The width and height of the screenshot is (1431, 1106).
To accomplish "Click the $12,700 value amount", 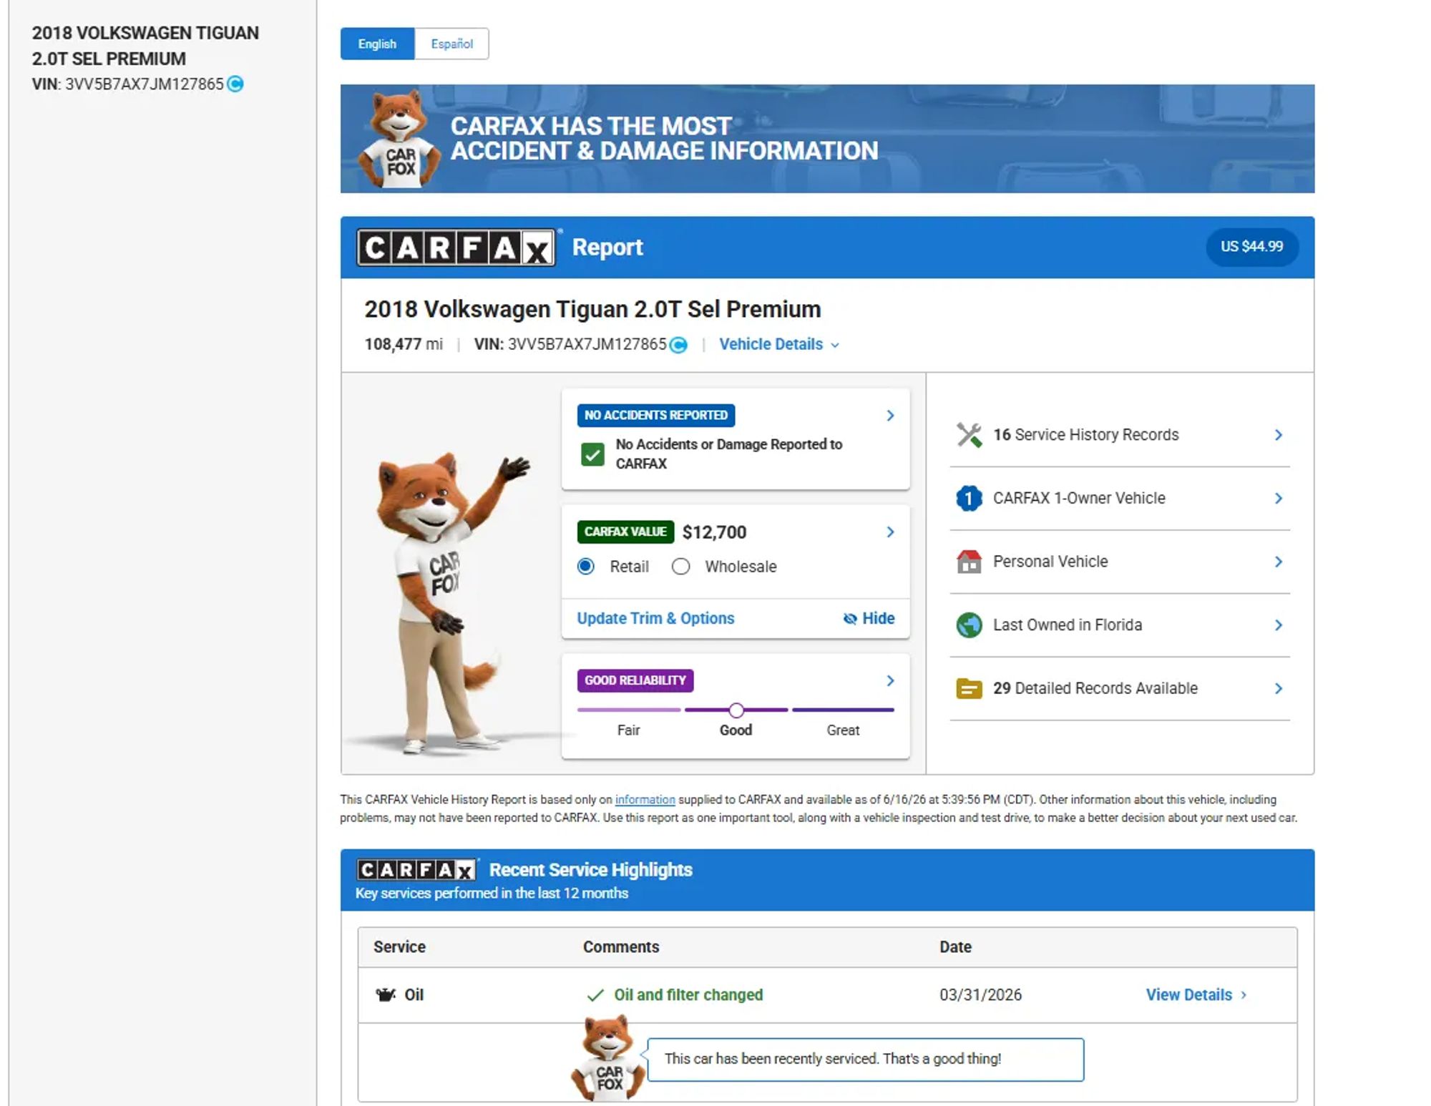I will coord(714,532).
